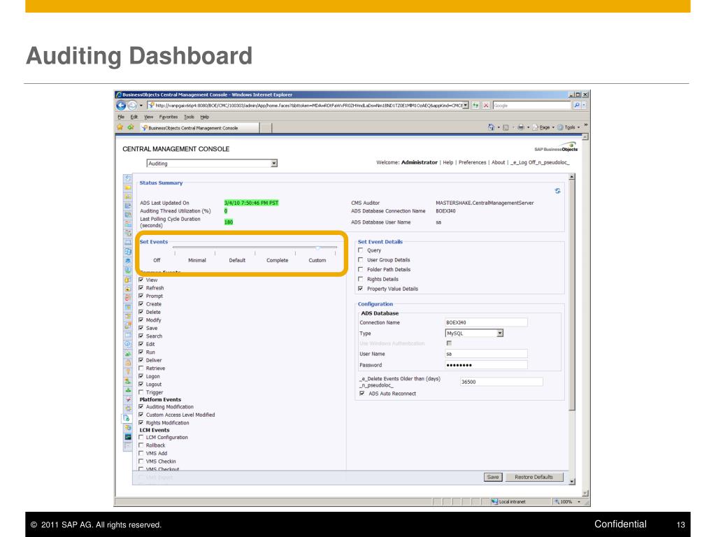Click the Restore Defaults button
Image resolution: width=716 pixels, height=537 pixels.
(x=534, y=477)
